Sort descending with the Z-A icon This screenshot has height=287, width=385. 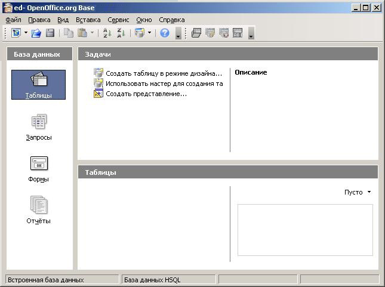click(121, 33)
